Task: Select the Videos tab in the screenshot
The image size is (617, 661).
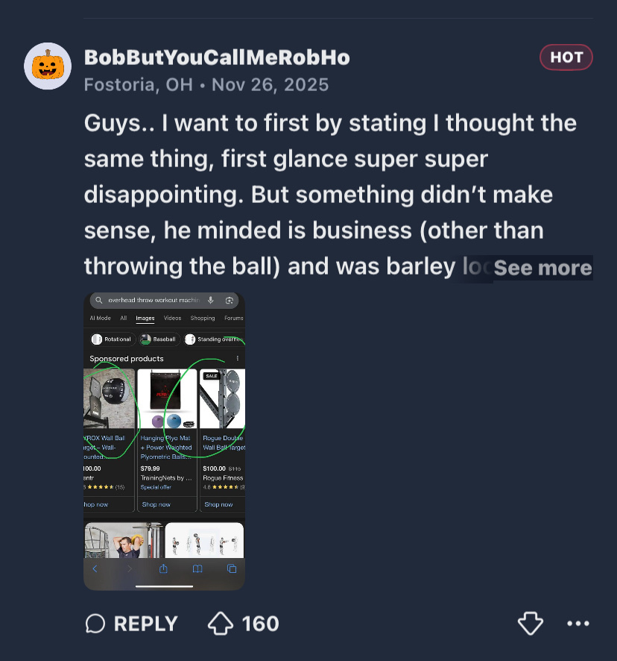Action: 172,318
